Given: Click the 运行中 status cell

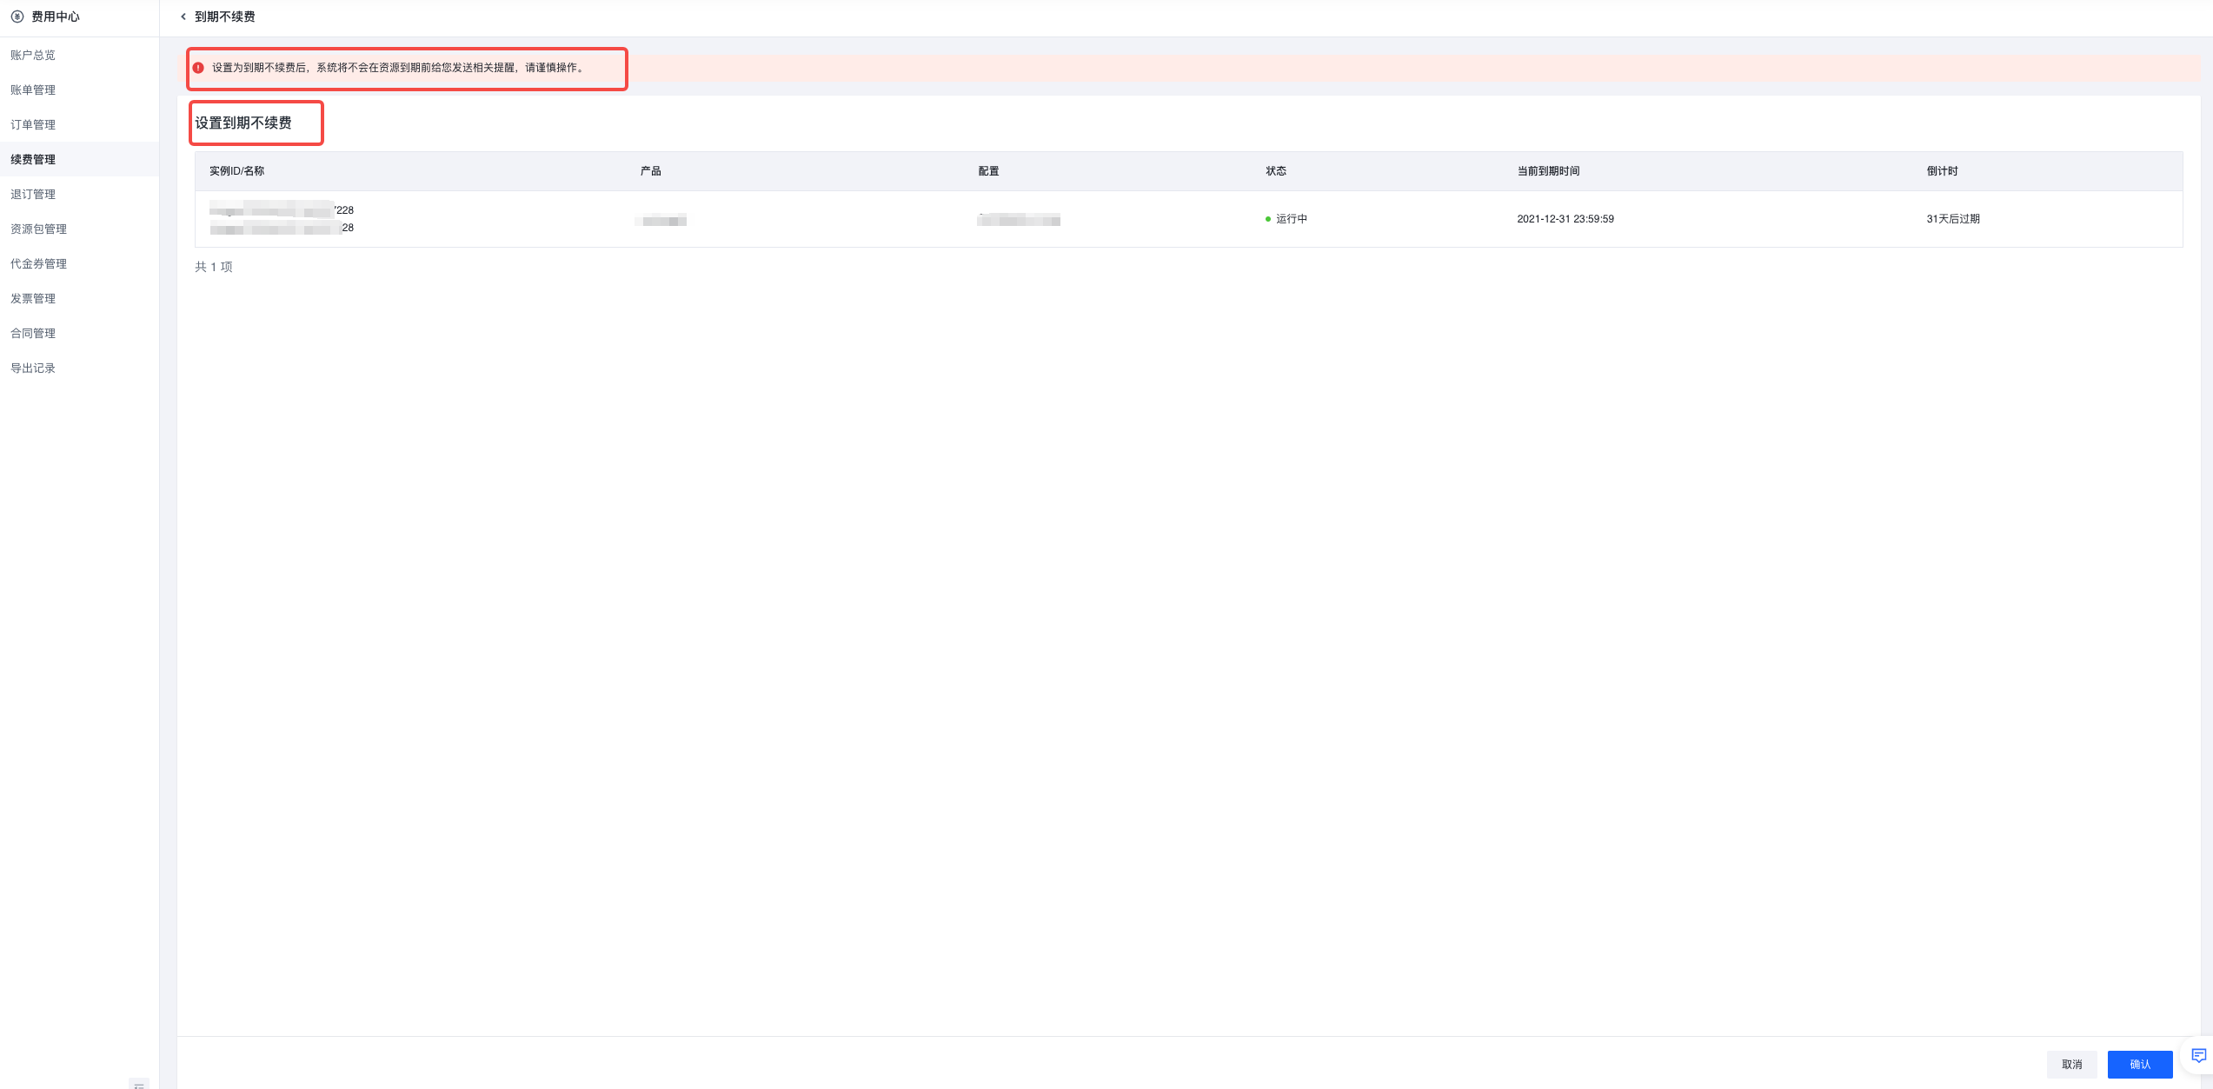Looking at the screenshot, I should [x=1286, y=219].
